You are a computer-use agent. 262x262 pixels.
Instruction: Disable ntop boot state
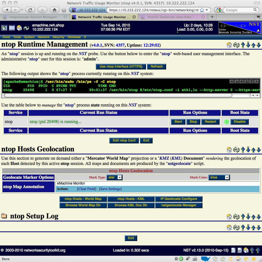(240, 122)
